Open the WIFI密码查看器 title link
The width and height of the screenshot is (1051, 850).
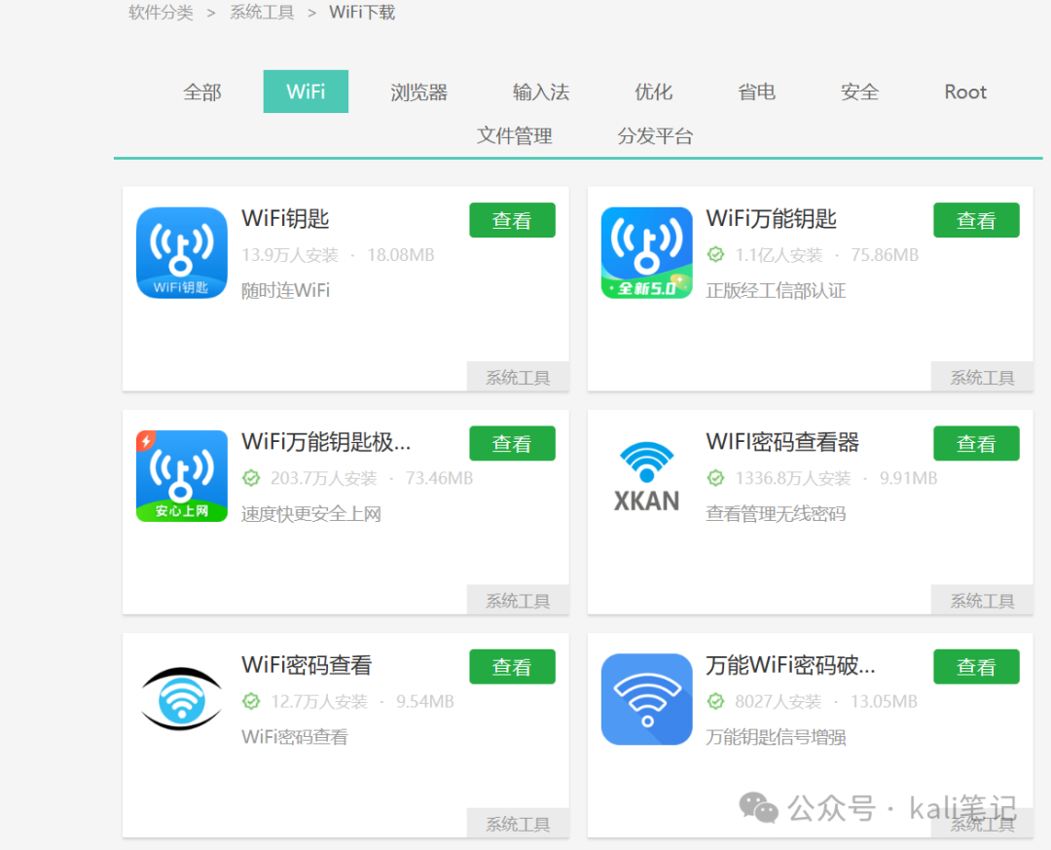point(782,442)
